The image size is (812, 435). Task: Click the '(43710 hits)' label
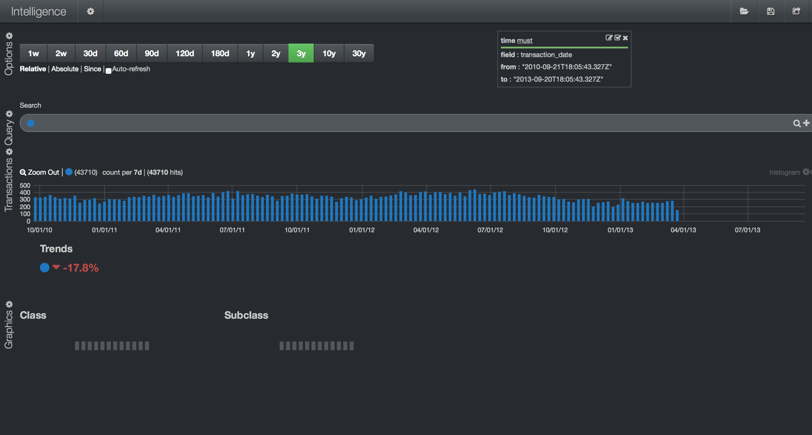165,172
